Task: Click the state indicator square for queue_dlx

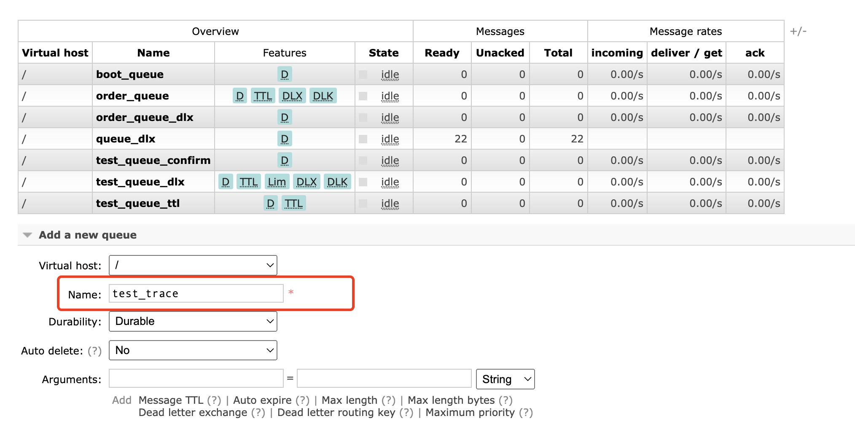Action: [363, 139]
